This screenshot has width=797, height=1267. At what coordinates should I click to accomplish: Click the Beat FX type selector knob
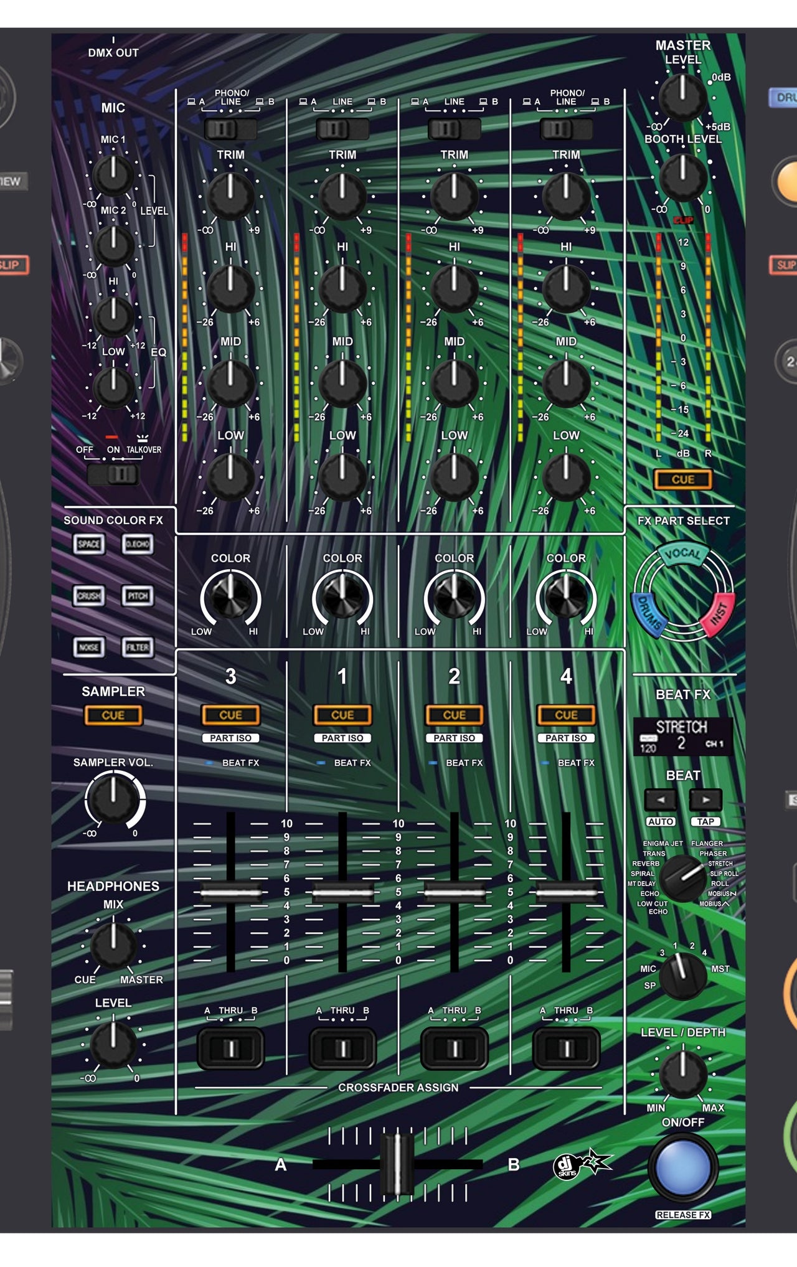[683, 878]
